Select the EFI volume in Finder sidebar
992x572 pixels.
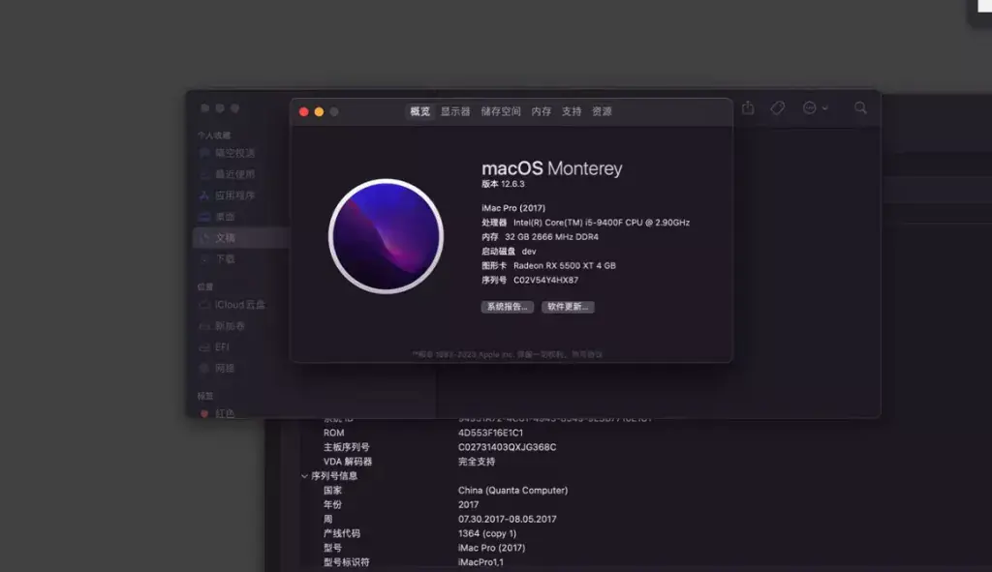[x=222, y=347]
